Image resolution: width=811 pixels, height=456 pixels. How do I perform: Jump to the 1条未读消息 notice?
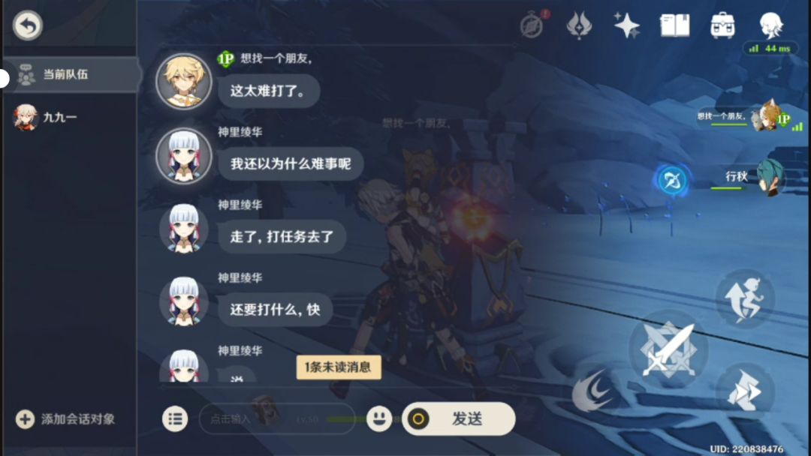coord(339,367)
